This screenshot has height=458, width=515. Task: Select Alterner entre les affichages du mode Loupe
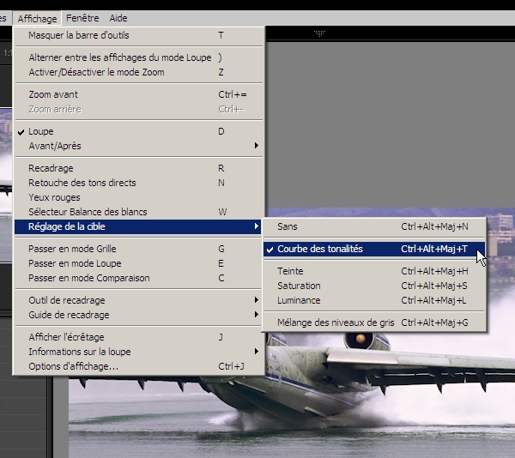point(138,57)
